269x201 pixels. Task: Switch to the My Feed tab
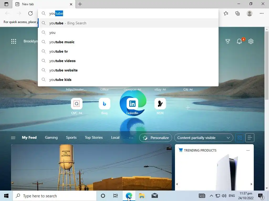(29, 137)
